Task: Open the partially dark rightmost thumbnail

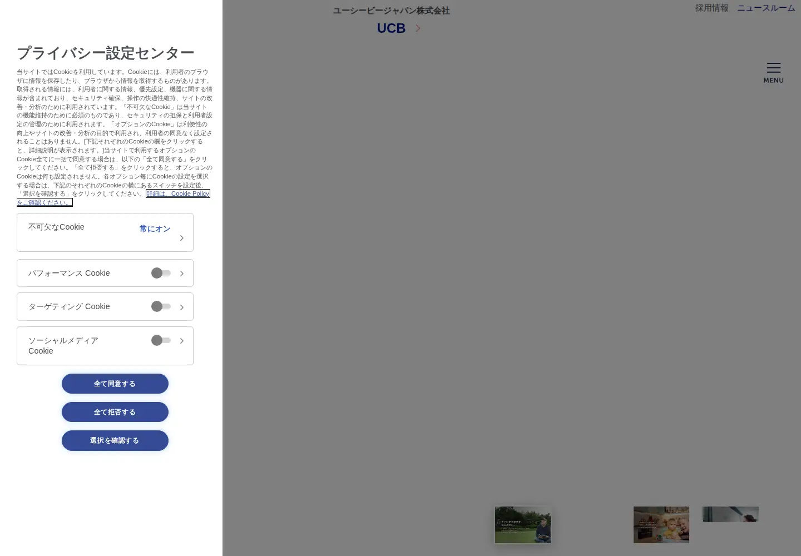Action: coord(730,514)
